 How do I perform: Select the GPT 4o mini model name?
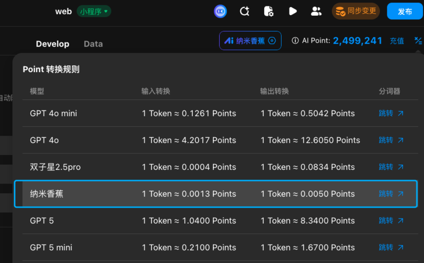53,113
